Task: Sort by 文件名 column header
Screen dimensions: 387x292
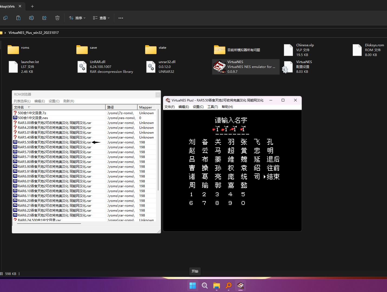Action: [59, 107]
